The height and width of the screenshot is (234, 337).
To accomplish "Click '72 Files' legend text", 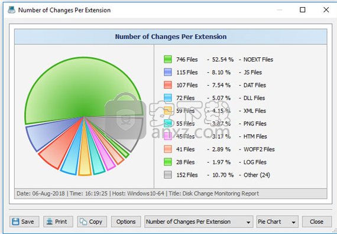I will tap(186, 98).
